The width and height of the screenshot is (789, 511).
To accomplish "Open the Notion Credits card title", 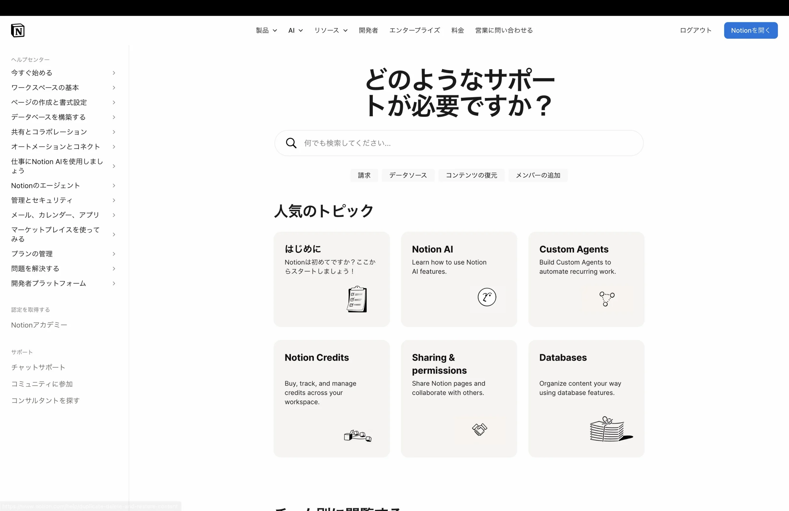I will click(317, 357).
